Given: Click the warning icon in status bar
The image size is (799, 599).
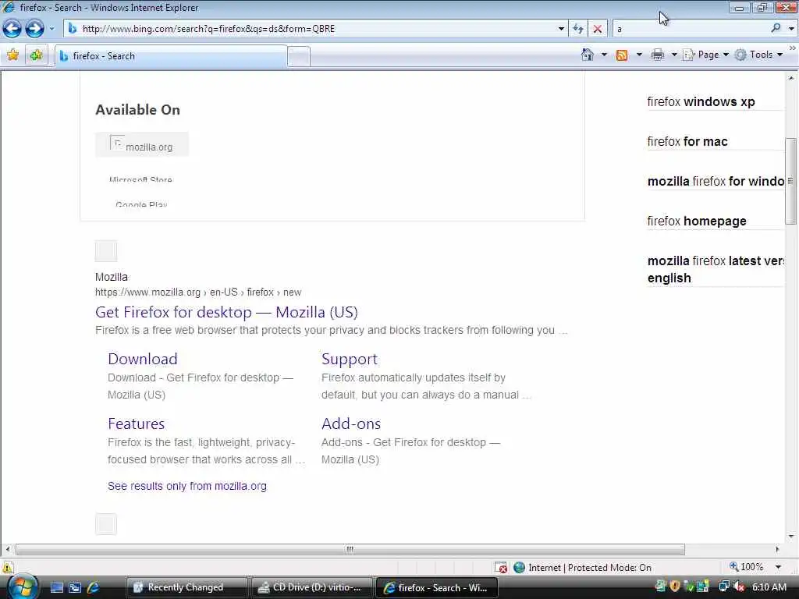Looking at the screenshot, I should (x=7, y=568).
